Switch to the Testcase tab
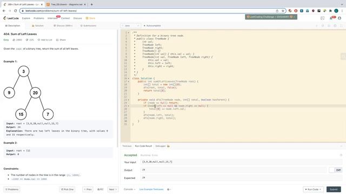346x194 pixels. tap(127, 146)
